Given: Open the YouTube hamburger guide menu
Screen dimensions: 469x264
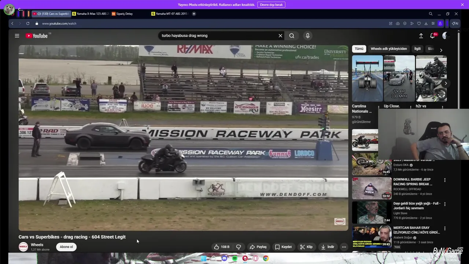Looking at the screenshot, I should coord(17,36).
